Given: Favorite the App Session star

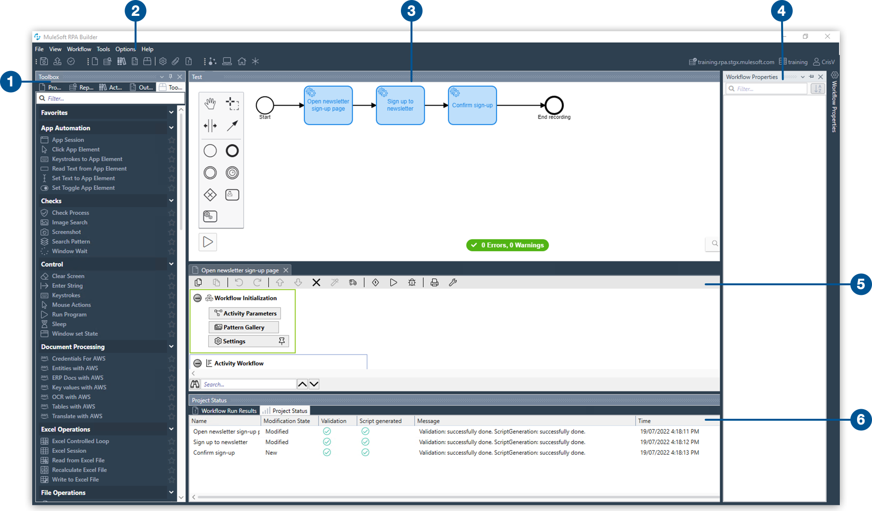Looking at the screenshot, I should point(172,140).
